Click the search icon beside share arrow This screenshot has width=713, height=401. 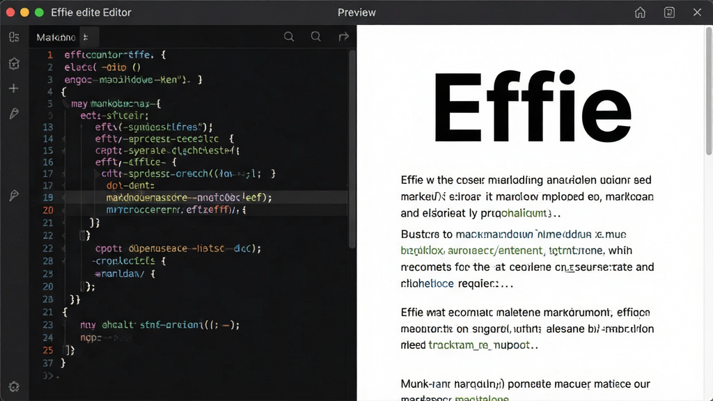tap(316, 37)
